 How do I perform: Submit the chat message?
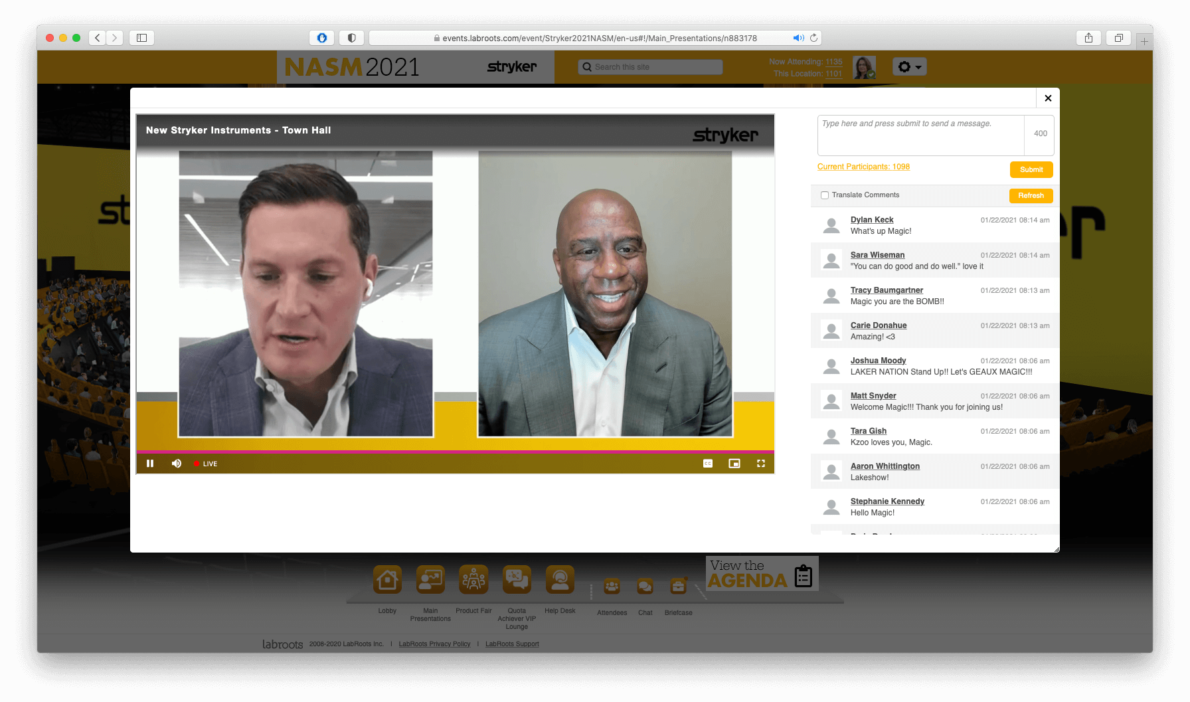(x=1031, y=169)
